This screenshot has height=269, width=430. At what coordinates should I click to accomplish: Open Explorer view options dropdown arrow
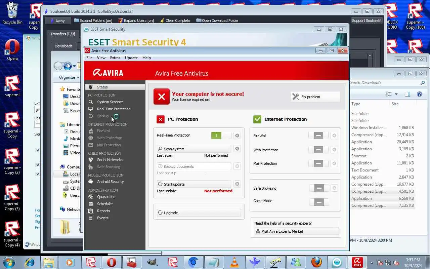pos(396,94)
